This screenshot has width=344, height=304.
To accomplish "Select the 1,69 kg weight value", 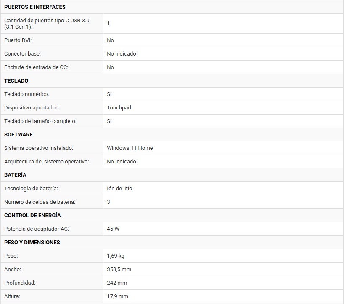I will pos(116,256).
